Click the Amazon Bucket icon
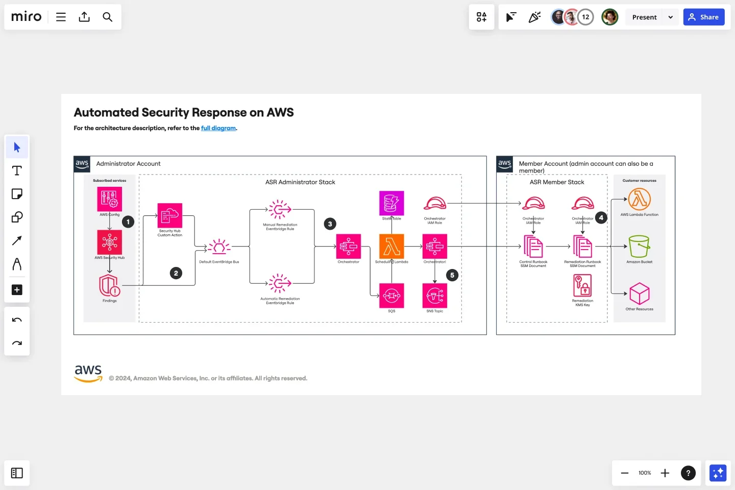Image resolution: width=735 pixels, height=490 pixels. point(640,247)
